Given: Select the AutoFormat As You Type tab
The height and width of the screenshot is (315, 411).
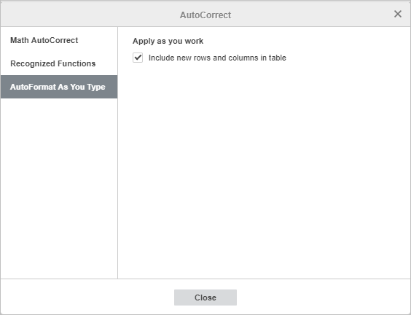Looking at the screenshot, I should (59, 87).
